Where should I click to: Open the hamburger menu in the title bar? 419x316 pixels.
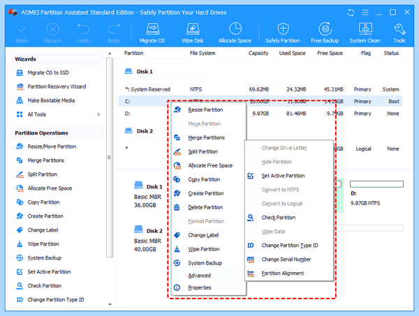[x=365, y=13]
